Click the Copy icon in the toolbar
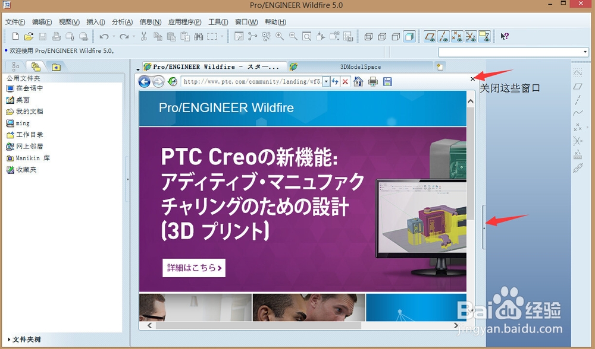Screen dimensions: 595x349 [158, 36]
